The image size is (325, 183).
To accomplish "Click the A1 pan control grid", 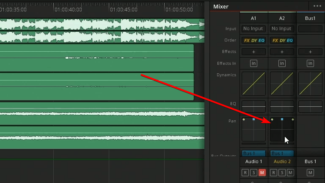I will pyautogui.click(x=253, y=130).
